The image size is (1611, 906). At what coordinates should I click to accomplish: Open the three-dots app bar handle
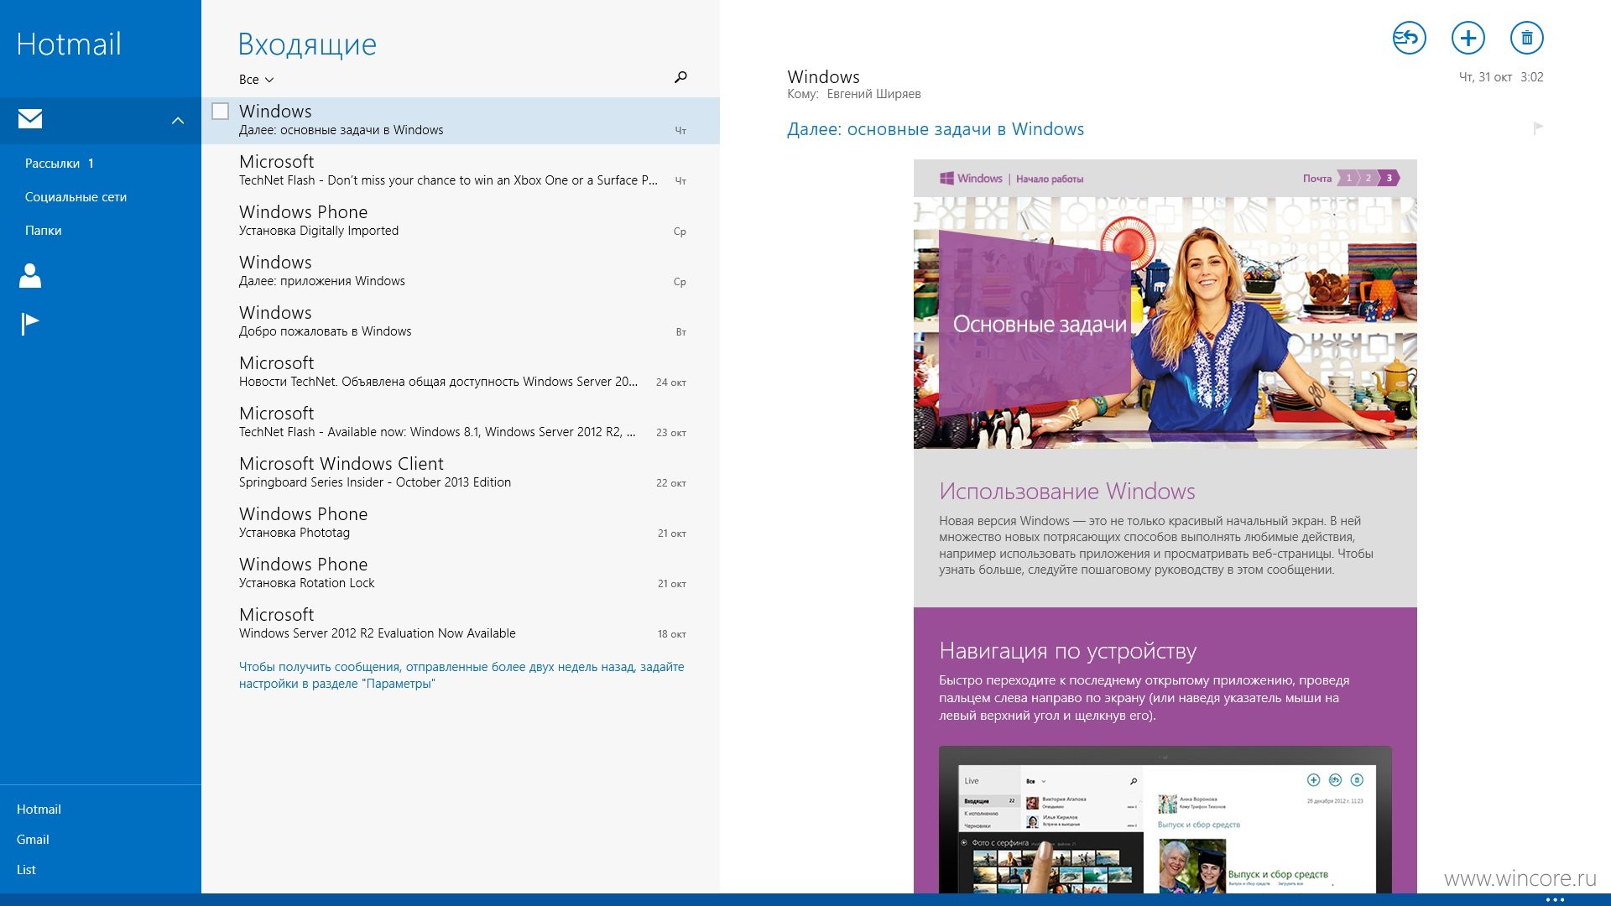(1555, 899)
